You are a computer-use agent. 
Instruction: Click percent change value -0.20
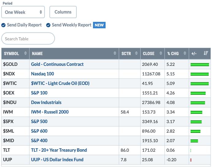[x=171, y=160]
